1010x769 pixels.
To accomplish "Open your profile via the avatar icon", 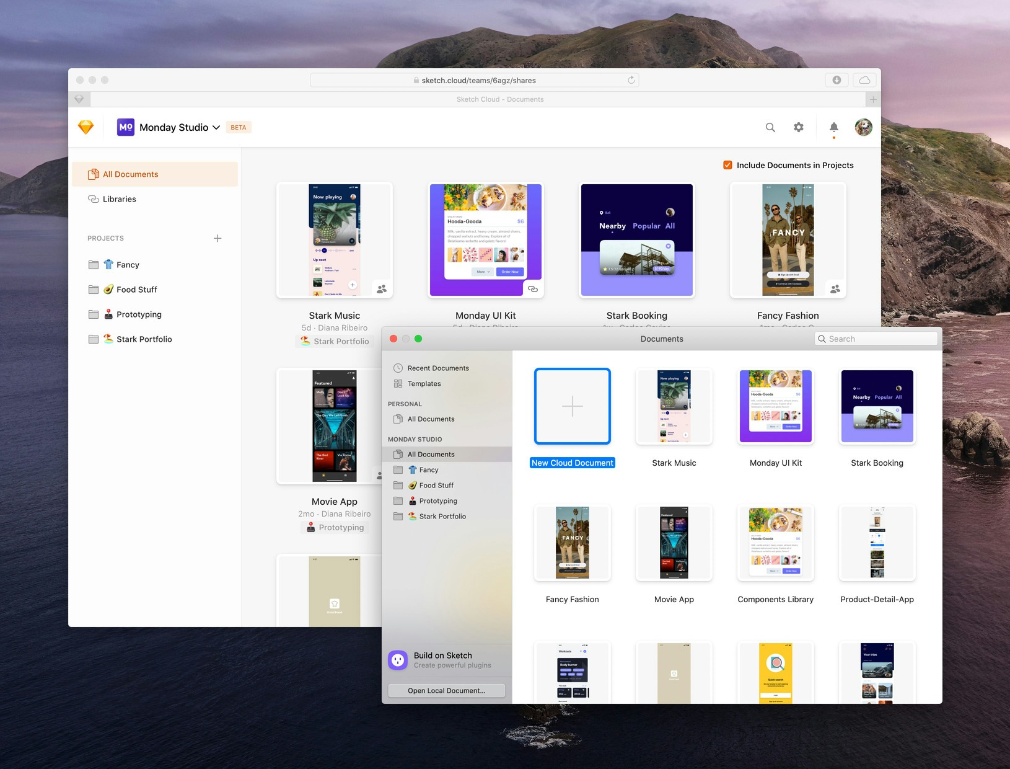I will pyautogui.click(x=863, y=127).
